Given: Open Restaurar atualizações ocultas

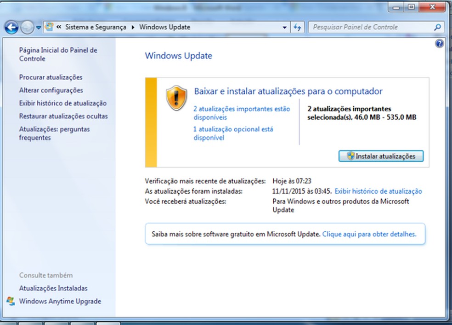Looking at the screenshot, I should (63, 116).
